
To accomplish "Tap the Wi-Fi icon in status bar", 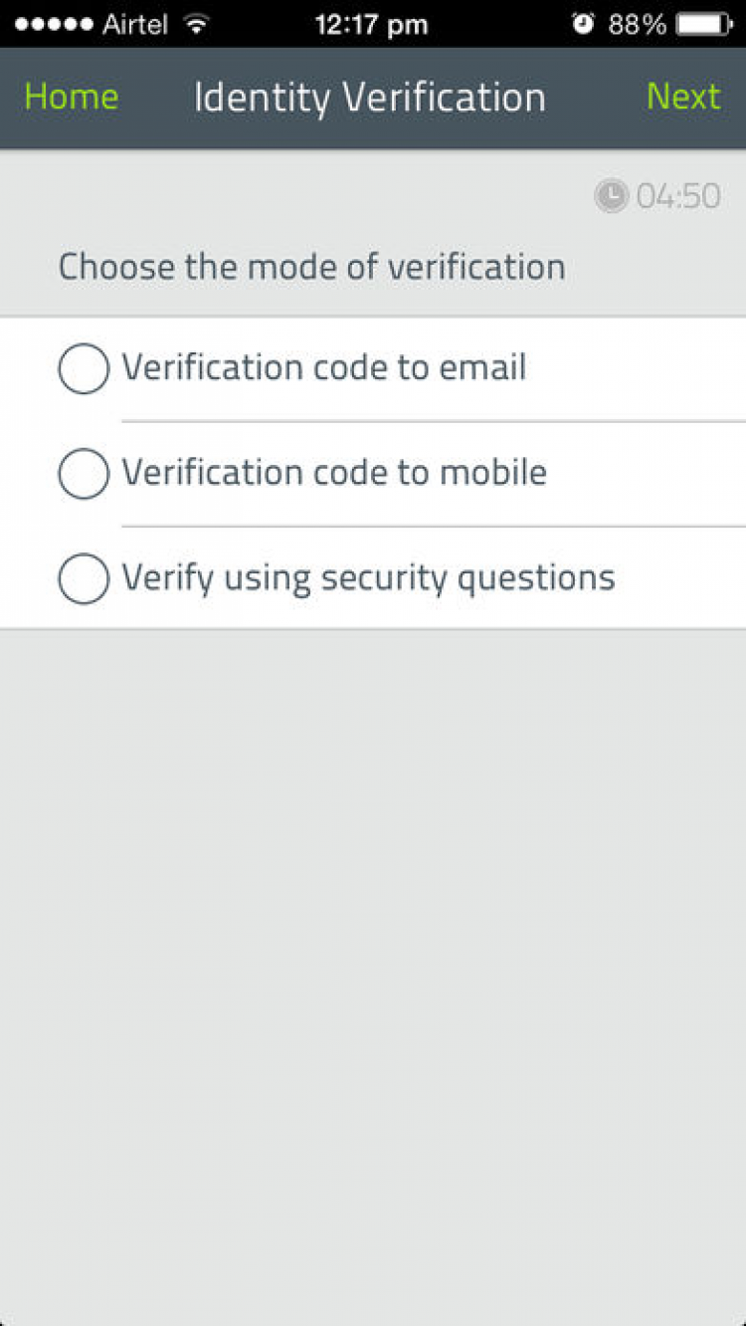I will 198,24.
